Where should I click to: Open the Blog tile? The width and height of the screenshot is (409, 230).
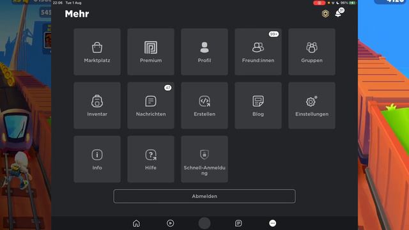pos(258,105)
